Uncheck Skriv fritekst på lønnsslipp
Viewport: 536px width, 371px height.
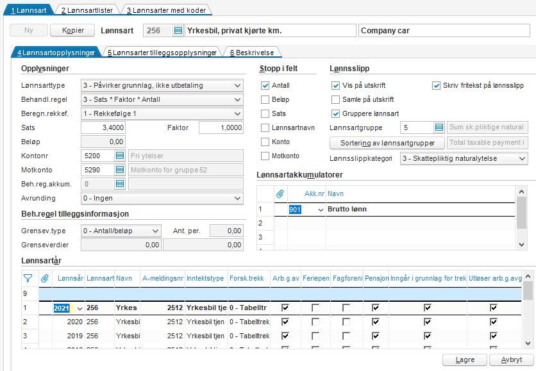click(x=436, y=85)
